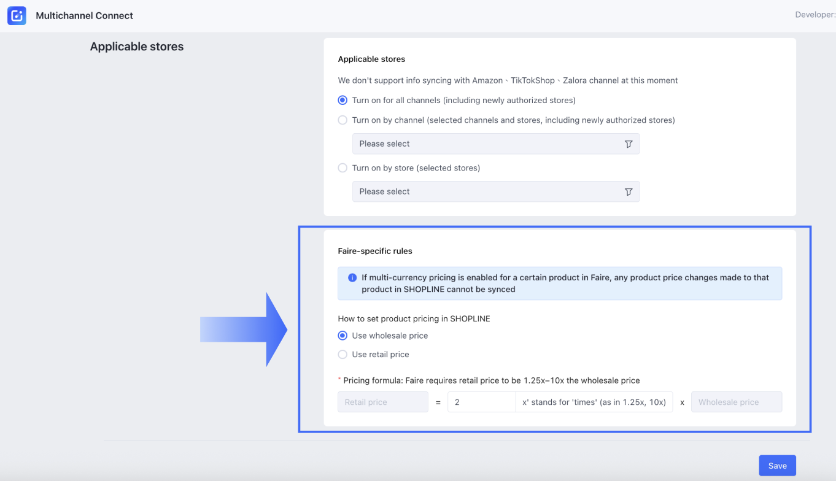Click the info icon in blue notice
The width and height of the screenshot is (836, 481).
pyautogui.click(x=352, y=278)
